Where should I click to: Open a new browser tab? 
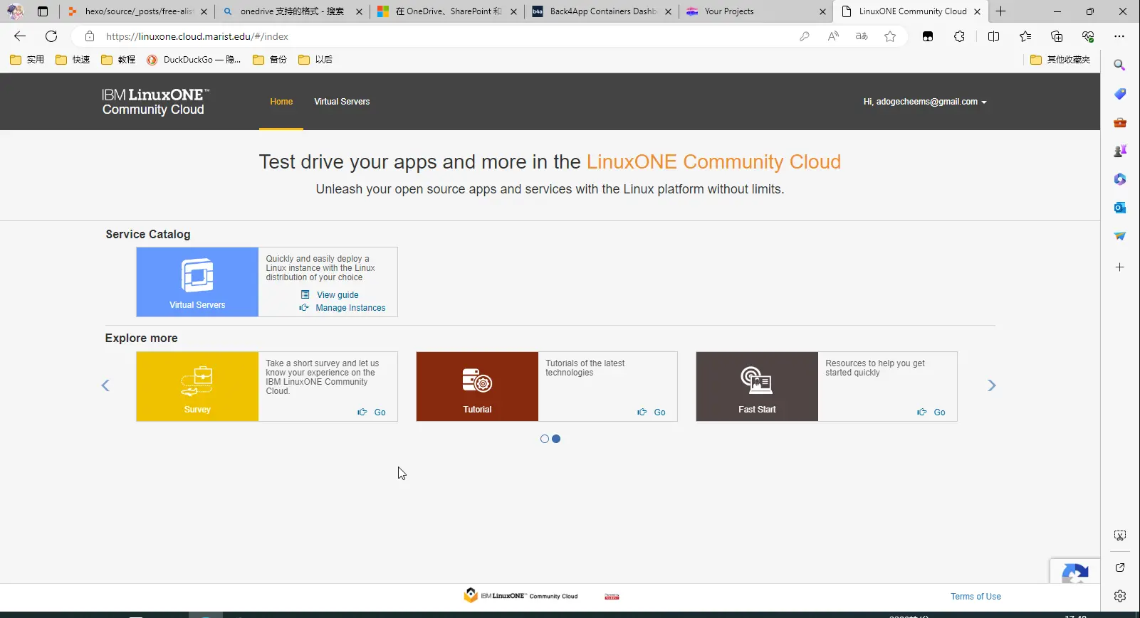click(x=1001, y=11)
